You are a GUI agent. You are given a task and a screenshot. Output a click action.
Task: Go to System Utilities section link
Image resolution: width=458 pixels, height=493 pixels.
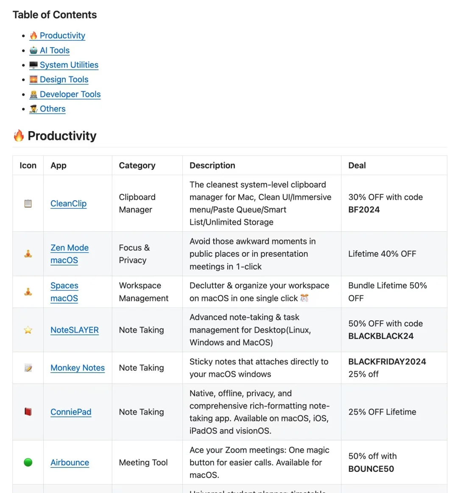(x=69, y=65)
